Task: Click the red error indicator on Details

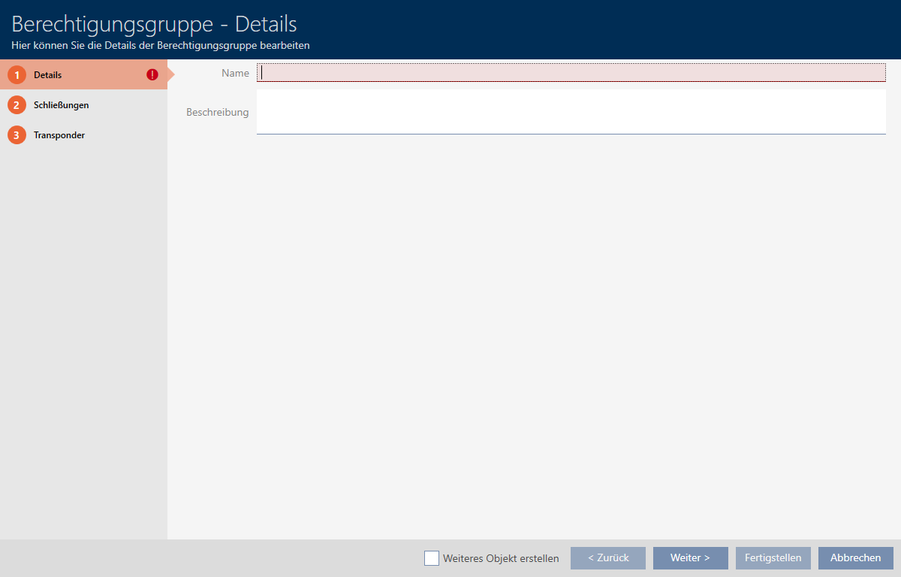Action: click(152, 75)
